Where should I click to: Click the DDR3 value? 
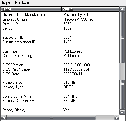(x=68, y=87)
